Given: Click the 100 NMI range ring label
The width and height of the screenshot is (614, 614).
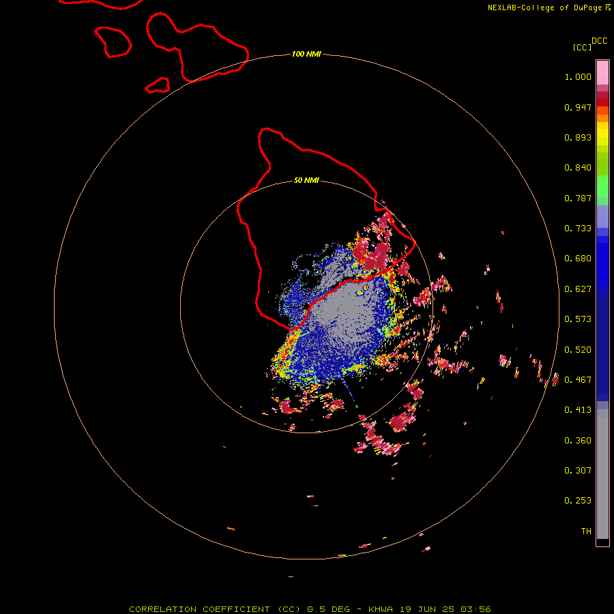Looking at the screenshot, I should 306,54.
